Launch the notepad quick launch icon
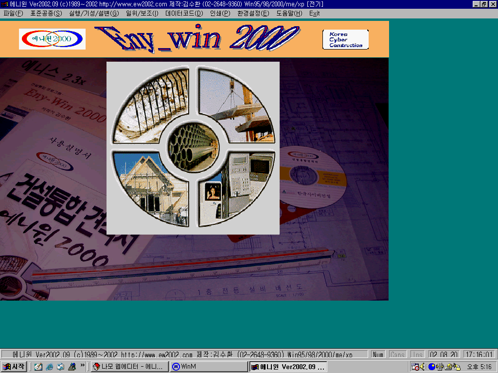498x373 pixels. tap(38, 367)
